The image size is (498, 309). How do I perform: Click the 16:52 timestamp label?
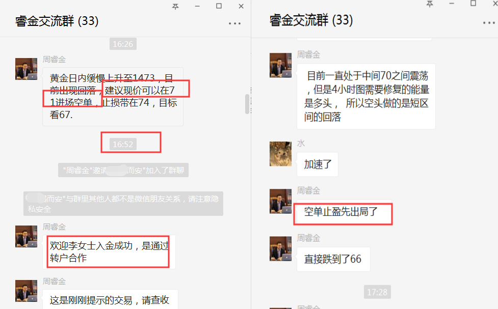click(123, 145)
